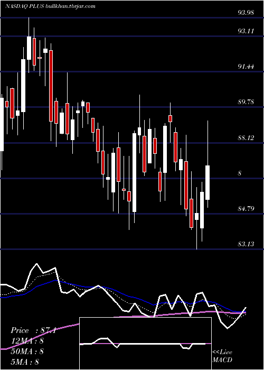Click the NASDAQ PLUS bullkhan.tbrjar.com title text

(x=50, y=6)
